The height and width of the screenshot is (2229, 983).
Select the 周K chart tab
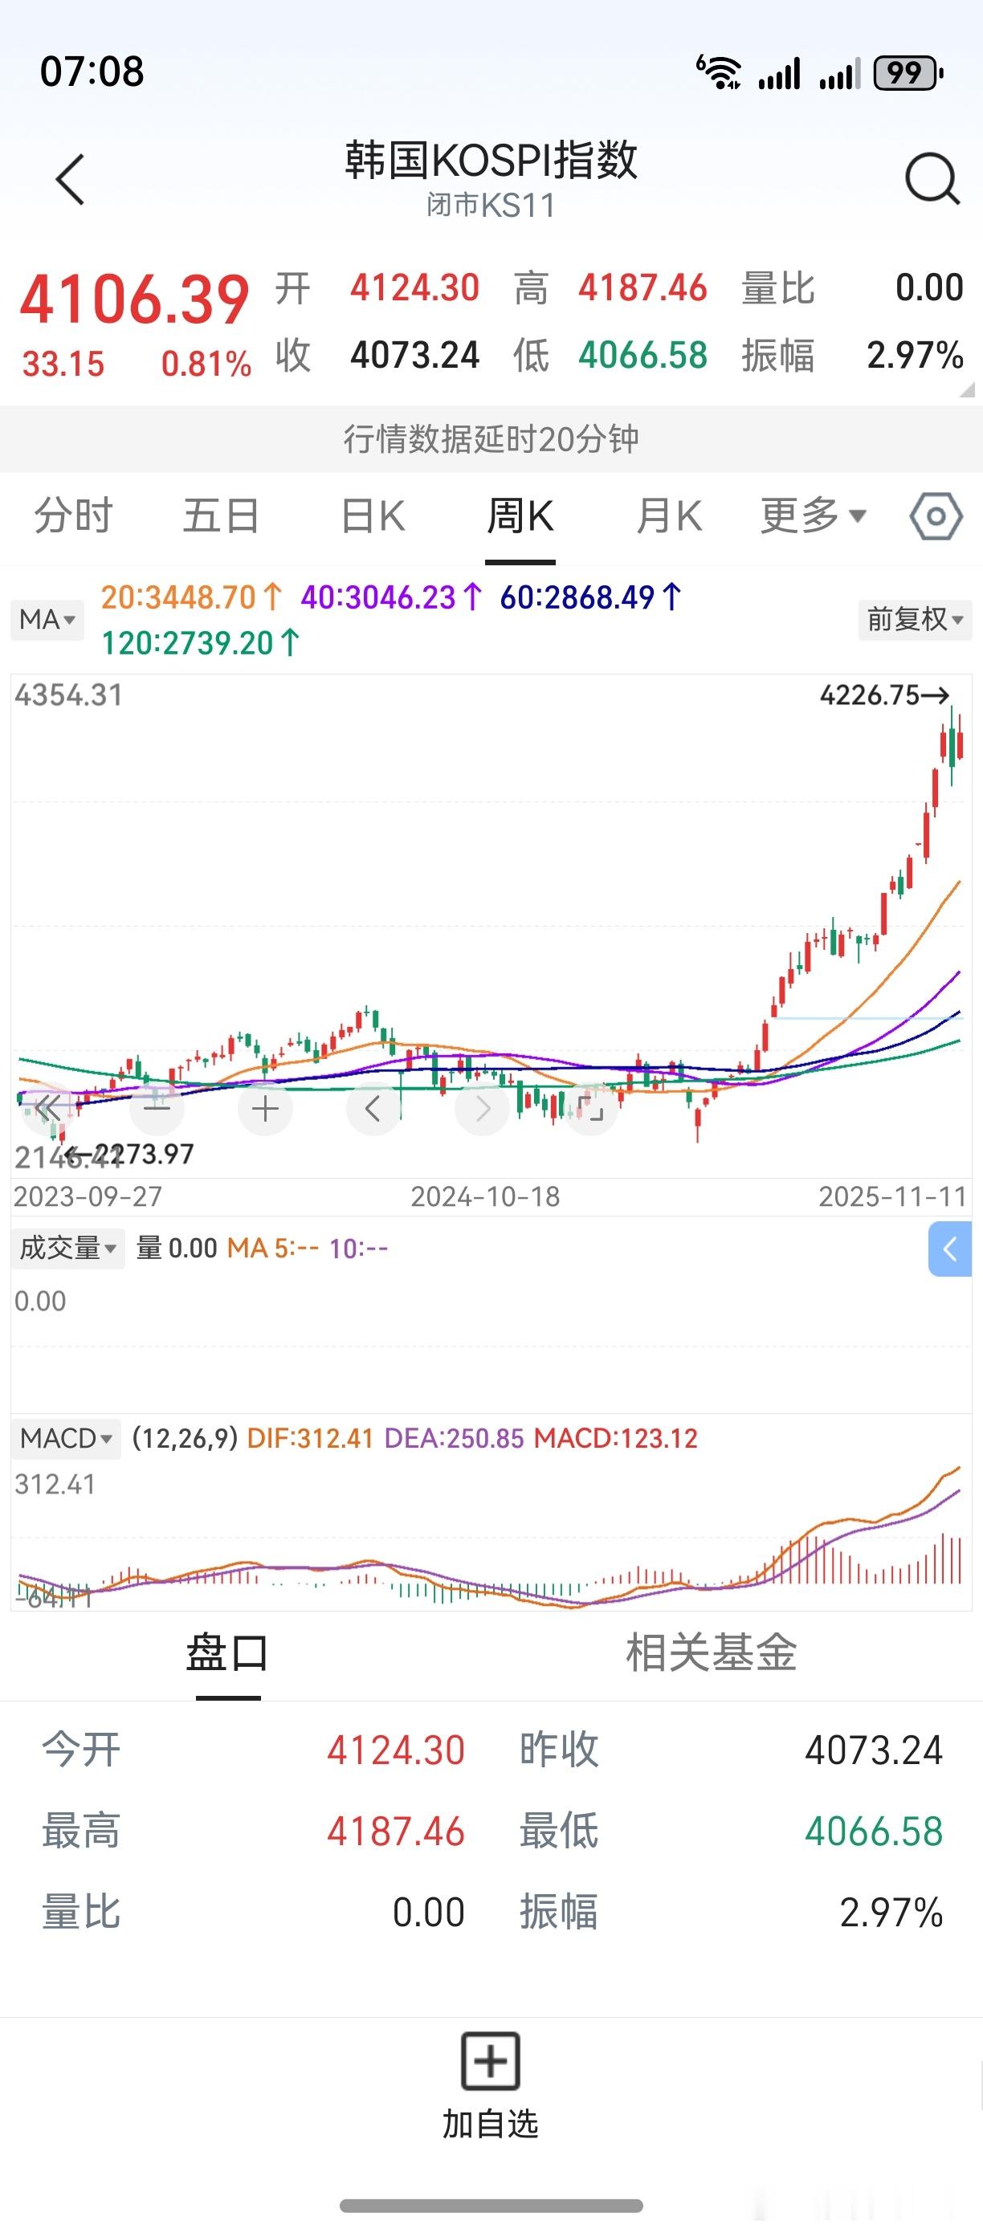pos(520,515)
